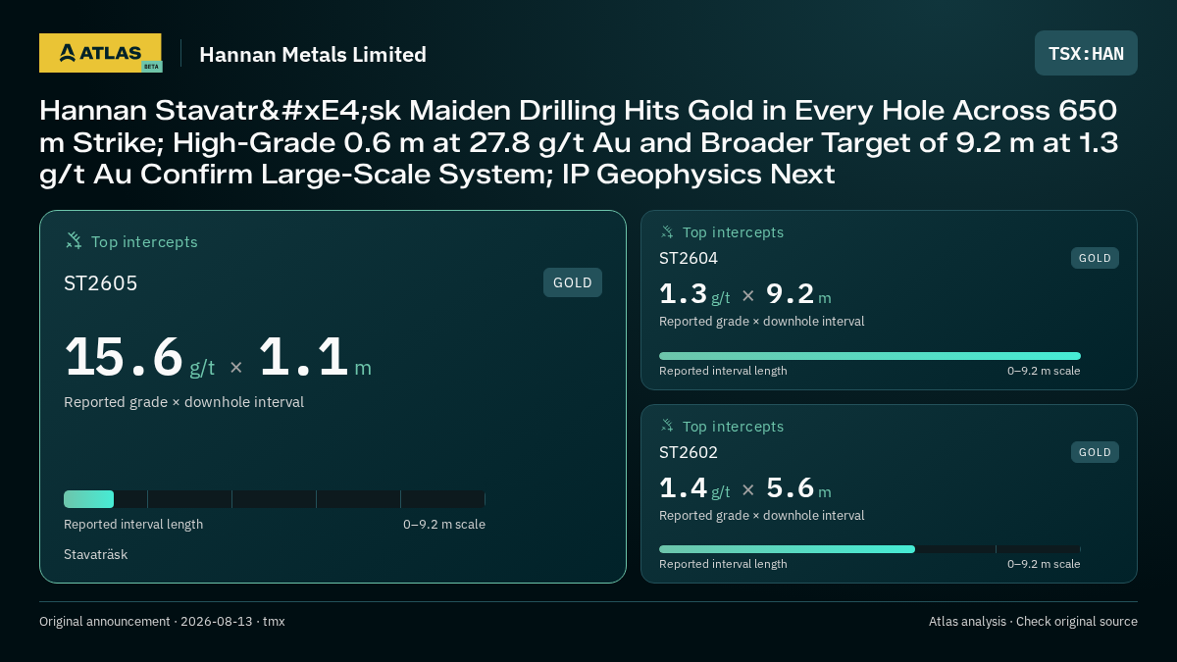This screenshot has width=1177, height=662.
Task: Click the GOLD tag on the ST2602 card
Action: [1095, 452]
